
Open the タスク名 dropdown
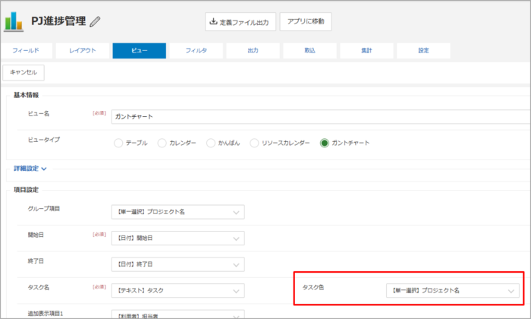click(178, 290)
